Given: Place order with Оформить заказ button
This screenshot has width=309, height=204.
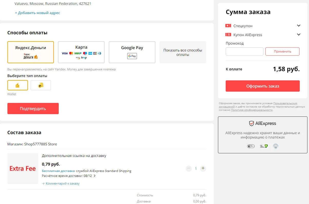Looking at the screenshot, I should [263, 86].
